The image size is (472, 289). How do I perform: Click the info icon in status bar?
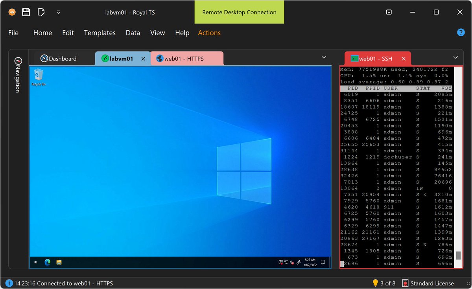9,283
